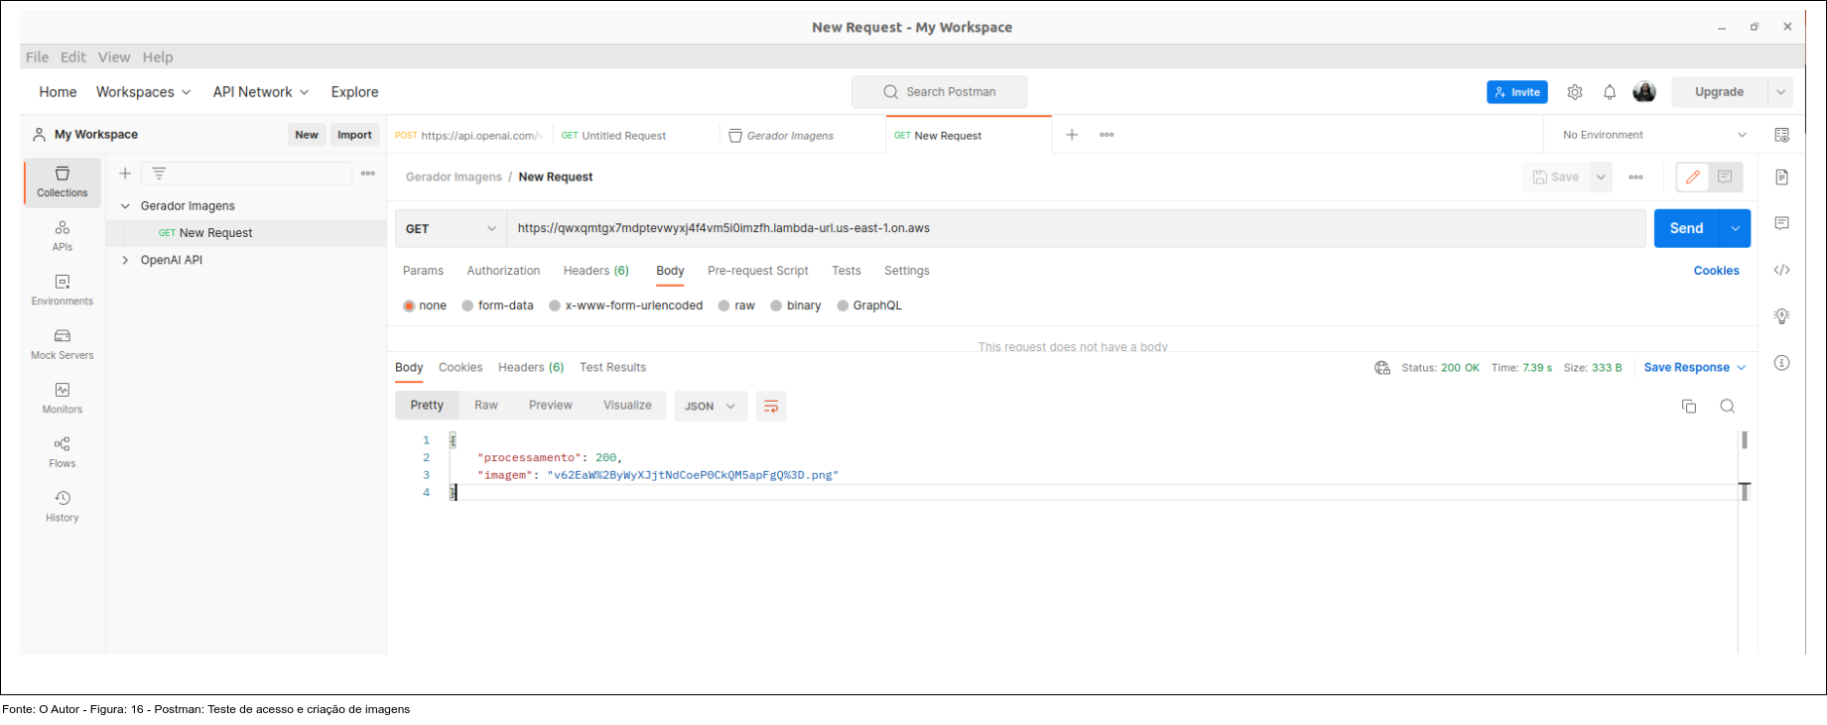
Task: Open the File menu
Action: pos(37,58)
